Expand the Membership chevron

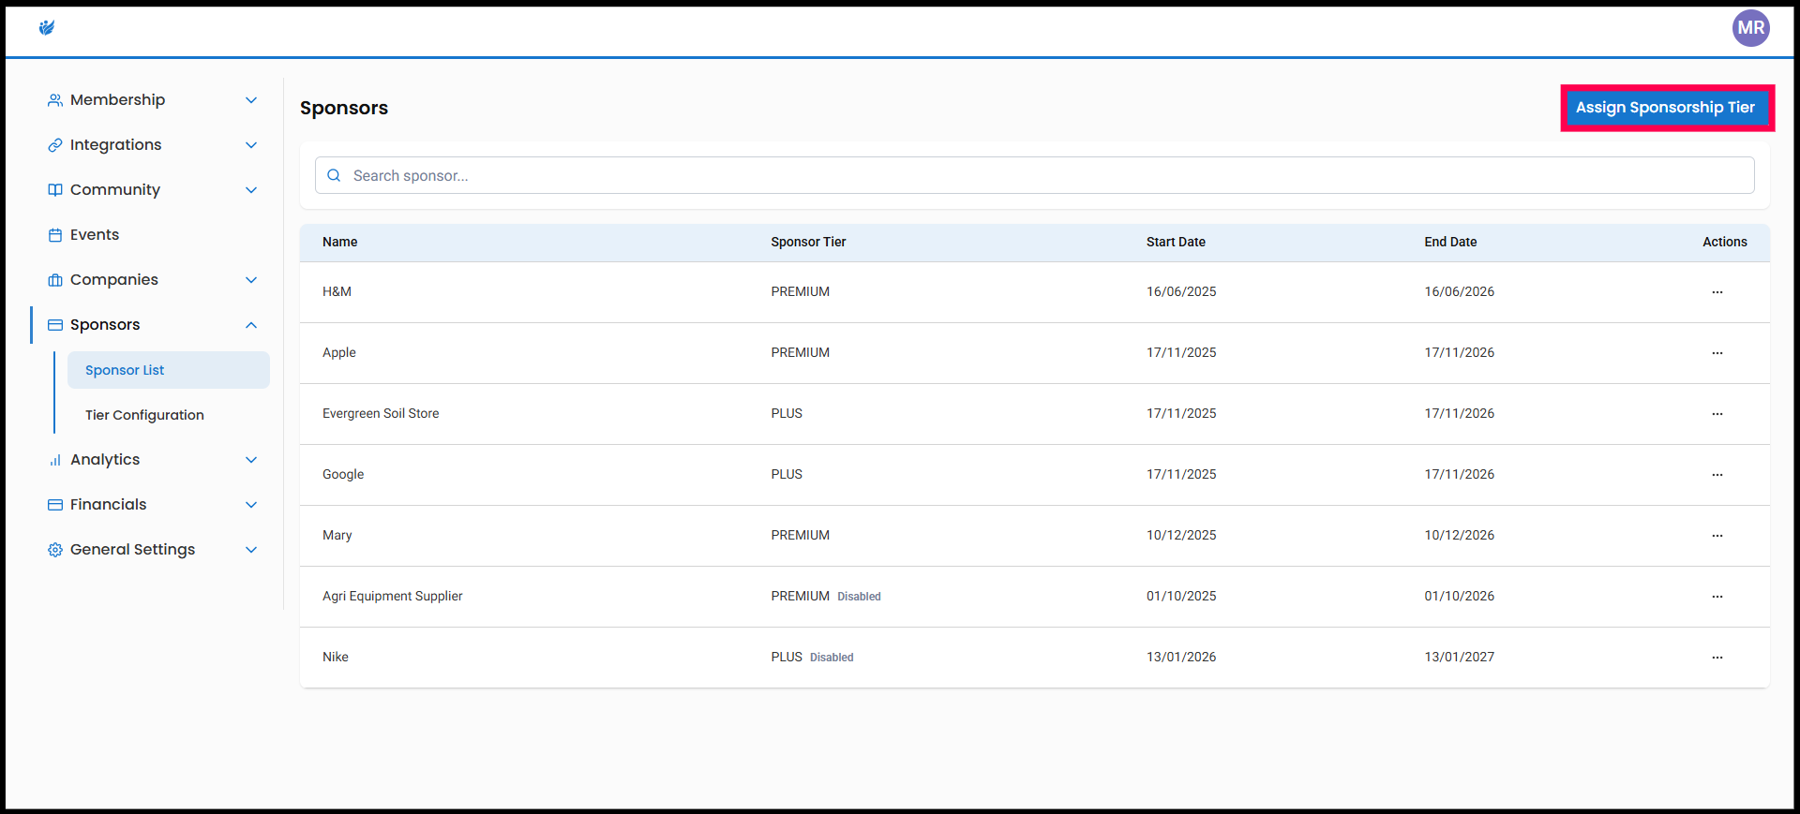tap(251, 100)
